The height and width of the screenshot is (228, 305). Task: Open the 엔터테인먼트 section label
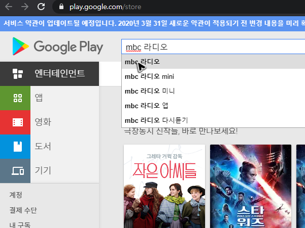tap(60, 74)
